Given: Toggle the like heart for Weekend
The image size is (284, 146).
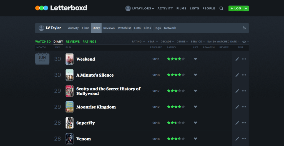Looking at the screenshot, I should click(195, 59).
